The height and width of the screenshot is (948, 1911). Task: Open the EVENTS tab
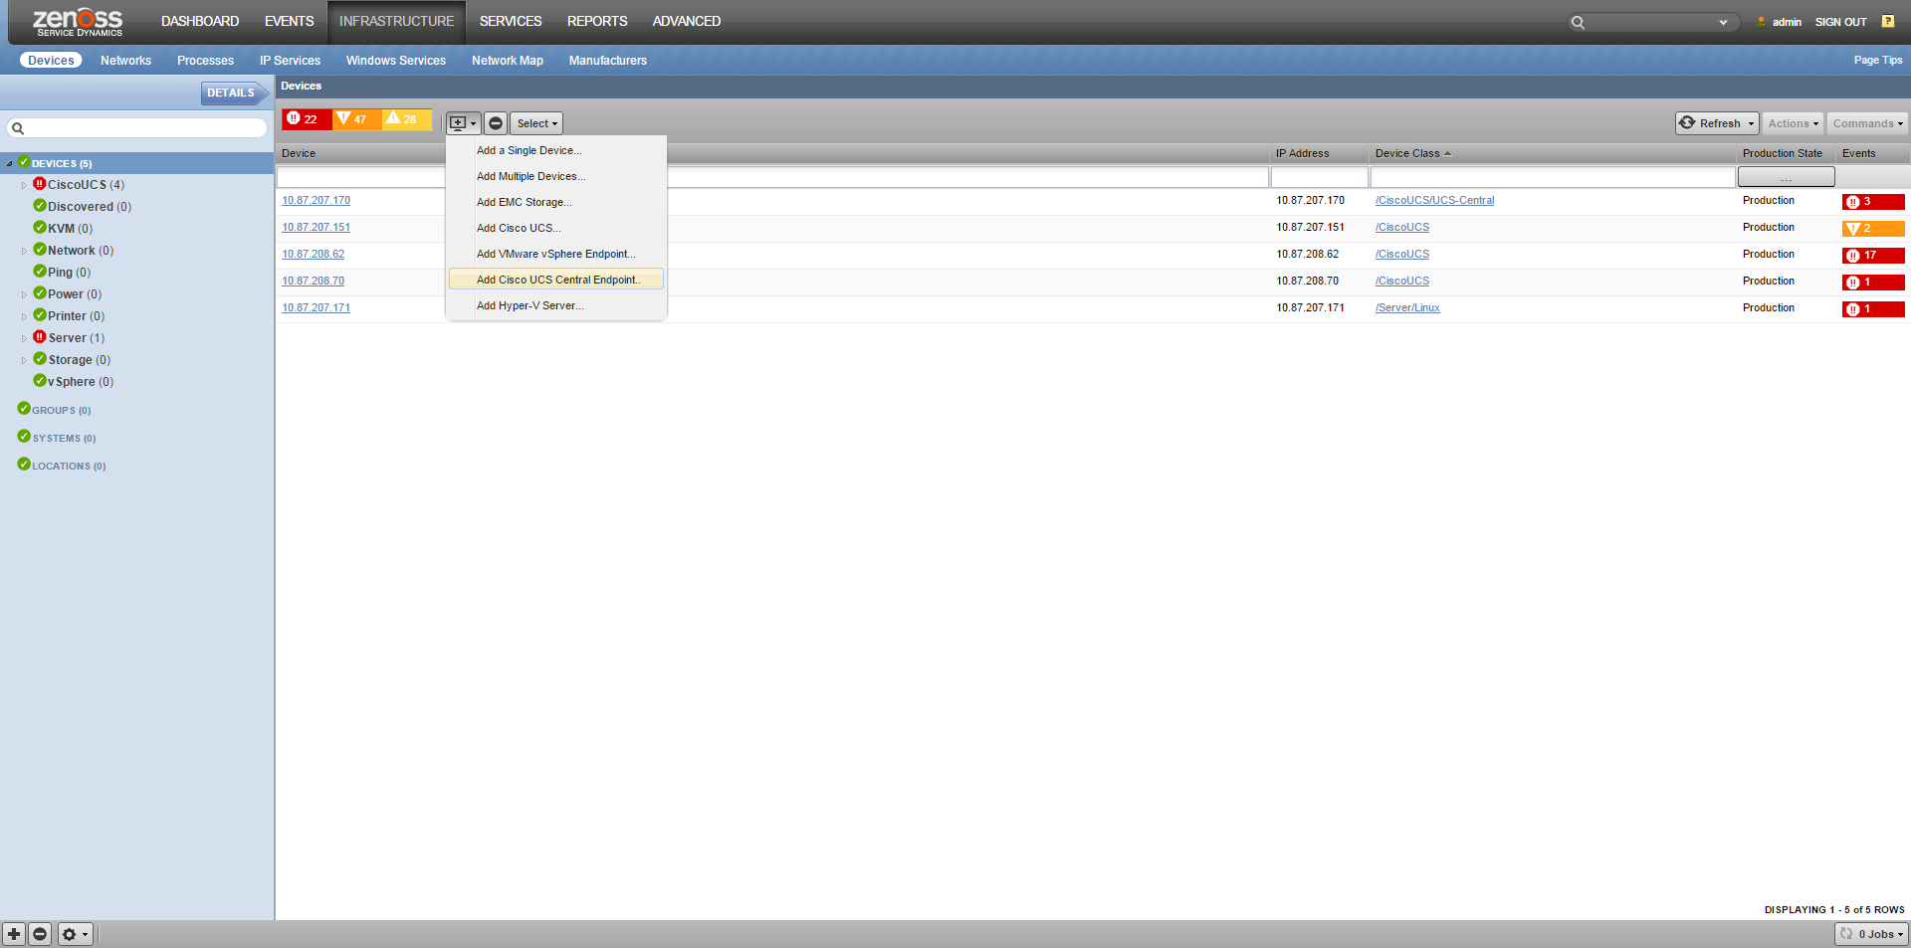tap(290, 21)
